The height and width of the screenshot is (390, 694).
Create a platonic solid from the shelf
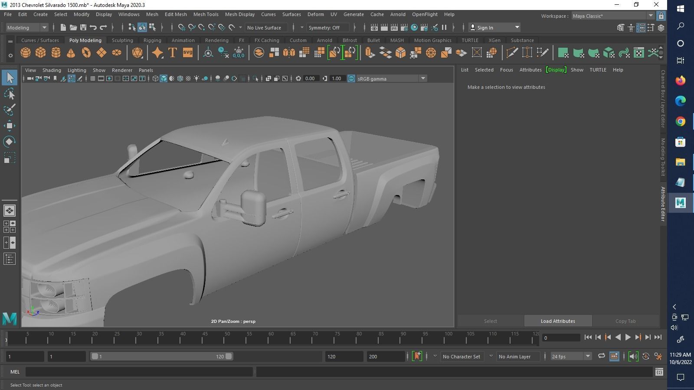coord(137,53)
